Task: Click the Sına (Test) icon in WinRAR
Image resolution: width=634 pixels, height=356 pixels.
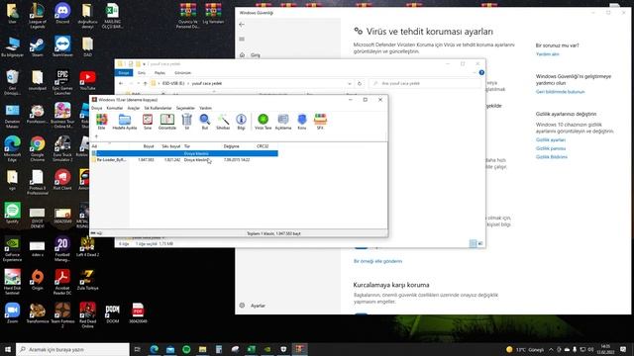Action: pyautogui.click(x=148, y=121)
